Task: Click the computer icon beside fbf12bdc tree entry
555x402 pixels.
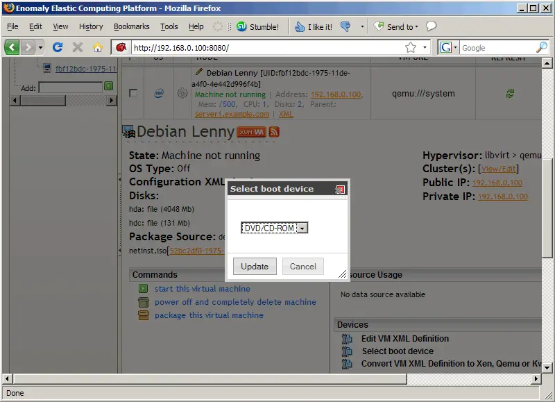Action: coord(47,67)
